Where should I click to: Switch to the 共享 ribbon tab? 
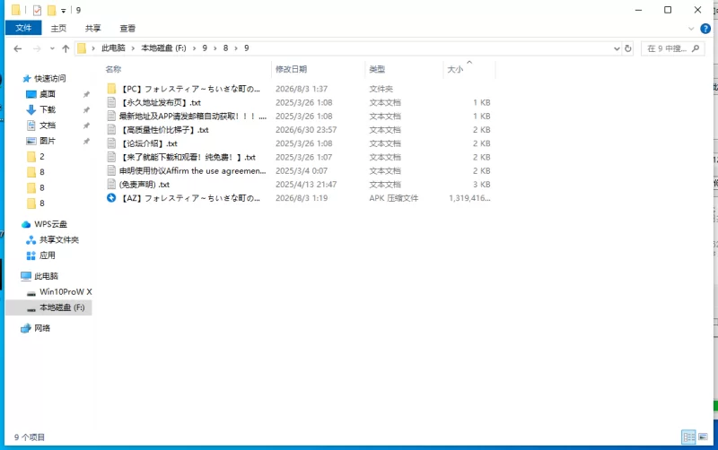[x=93, y=29]
